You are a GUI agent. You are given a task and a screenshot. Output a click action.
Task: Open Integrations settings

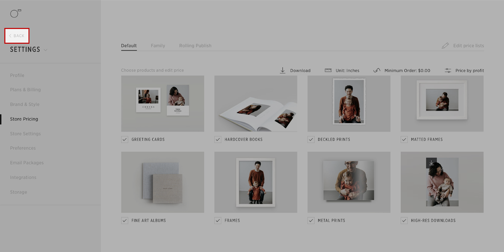pyautogui.click(x=23, y=178)
